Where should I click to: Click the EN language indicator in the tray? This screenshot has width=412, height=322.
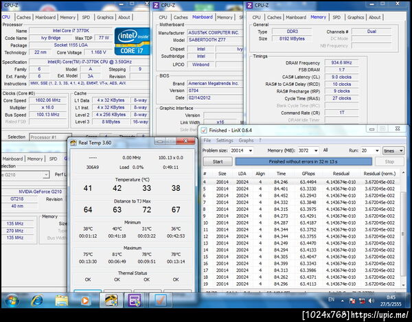(x=332, y=299)
